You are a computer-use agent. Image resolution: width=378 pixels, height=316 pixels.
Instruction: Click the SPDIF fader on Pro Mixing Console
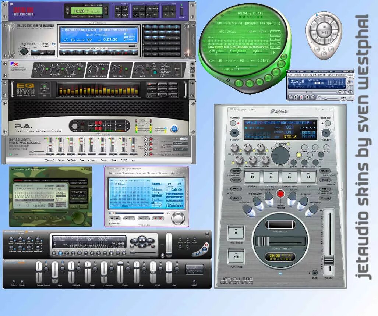pos(123,145)
